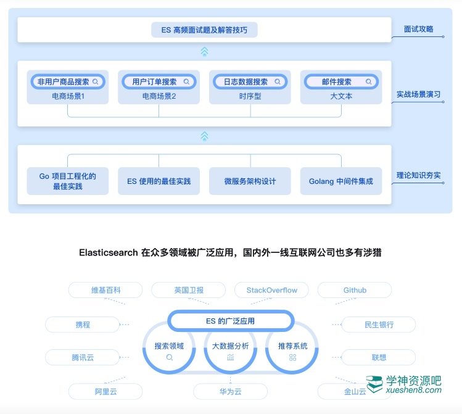
Task: Click the 学神资源吧 book logo icon
Action: coord(375,385)
